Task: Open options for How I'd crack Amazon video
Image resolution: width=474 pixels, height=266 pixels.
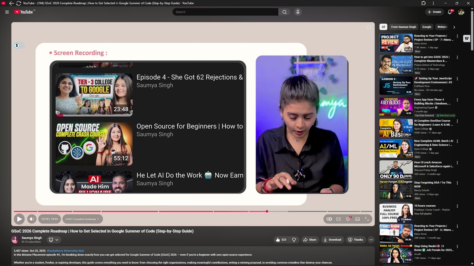Action: pyautogui.click(x=457, y=164)
